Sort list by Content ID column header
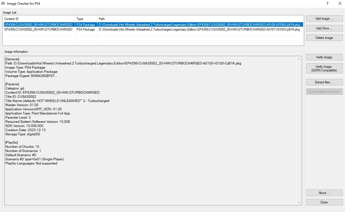The image size is (345, 212). click(39, 19)
